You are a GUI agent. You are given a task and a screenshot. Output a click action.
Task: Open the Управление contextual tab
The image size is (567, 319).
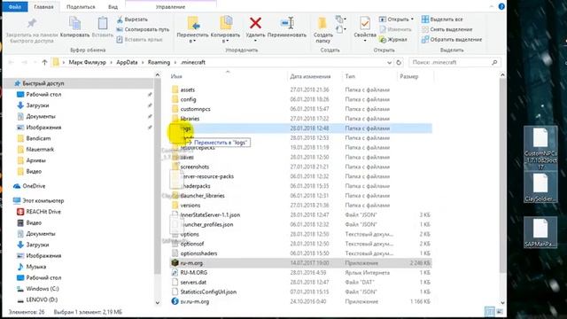click(x=170, y=7)
